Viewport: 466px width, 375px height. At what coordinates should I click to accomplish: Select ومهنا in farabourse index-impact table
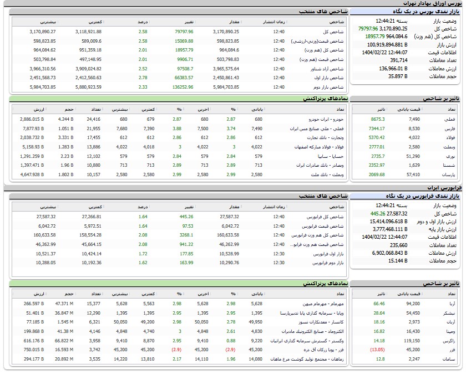tap(450, 332)
